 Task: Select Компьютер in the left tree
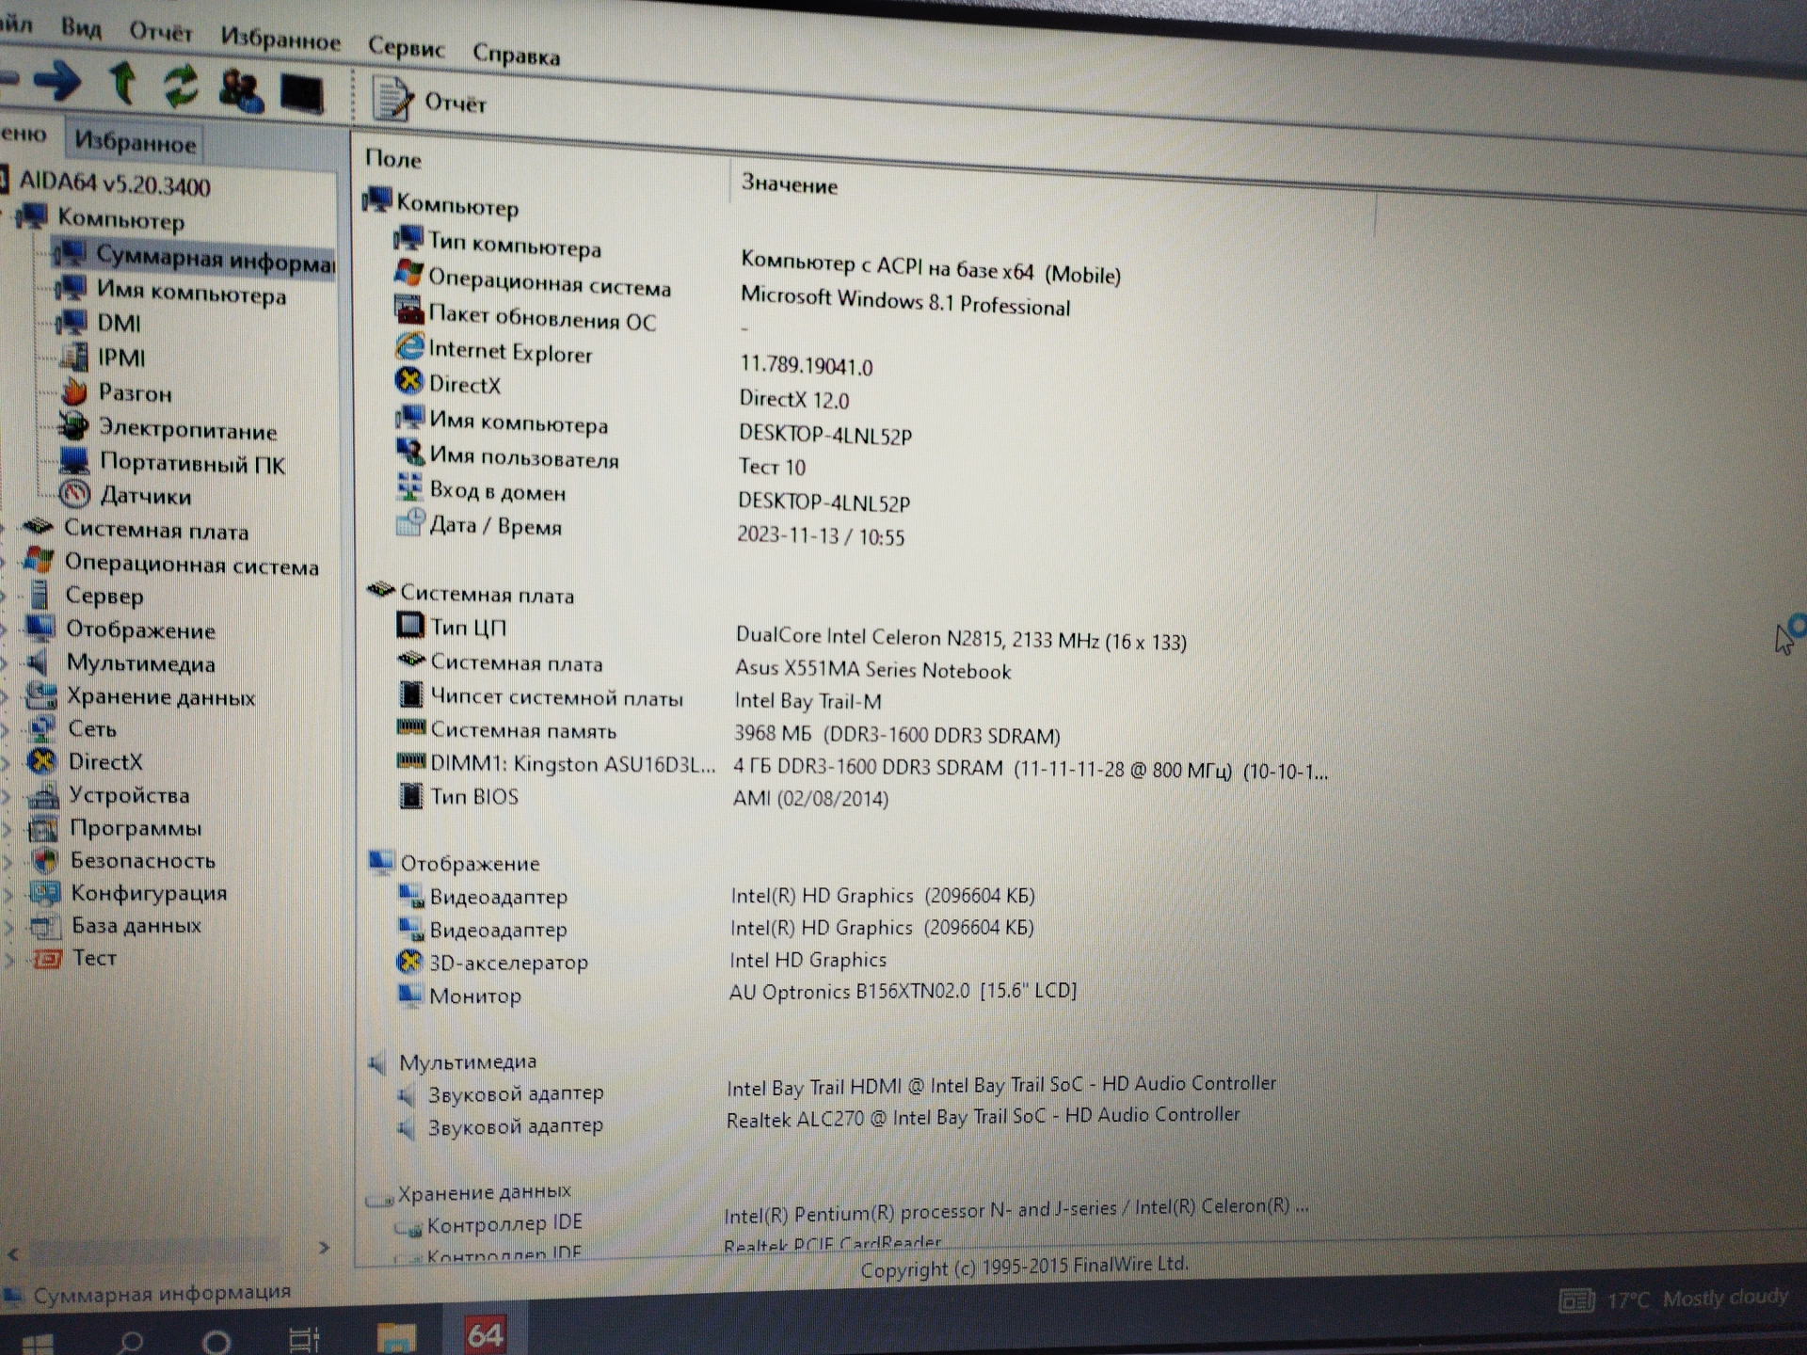(120, 219)
